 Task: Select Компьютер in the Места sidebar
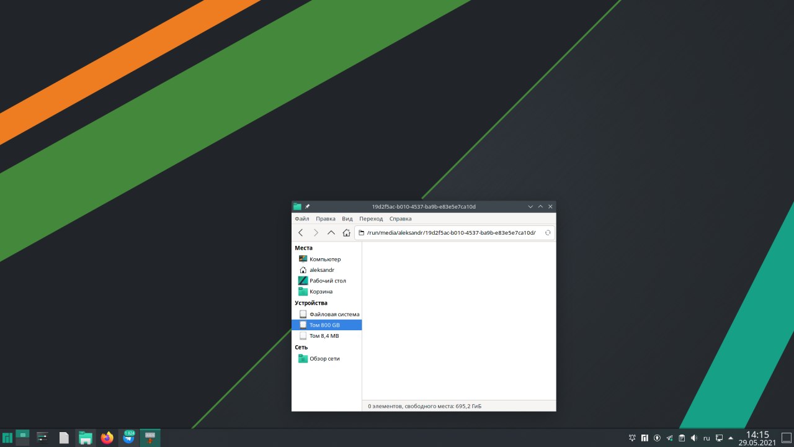(x=326, y=259)
